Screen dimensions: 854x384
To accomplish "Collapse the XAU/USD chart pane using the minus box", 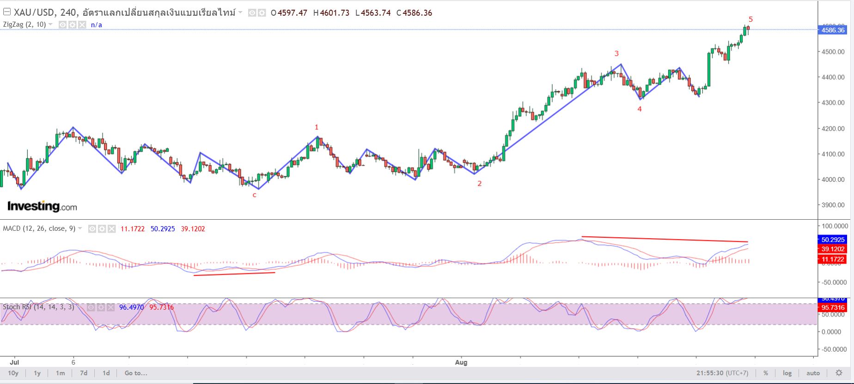I will [7, 12].
